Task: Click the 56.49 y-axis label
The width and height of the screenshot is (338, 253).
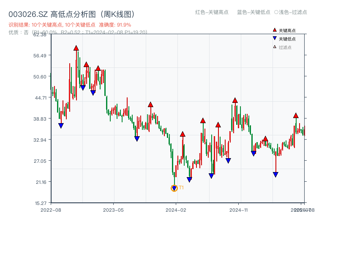Action: pos(40,56)
